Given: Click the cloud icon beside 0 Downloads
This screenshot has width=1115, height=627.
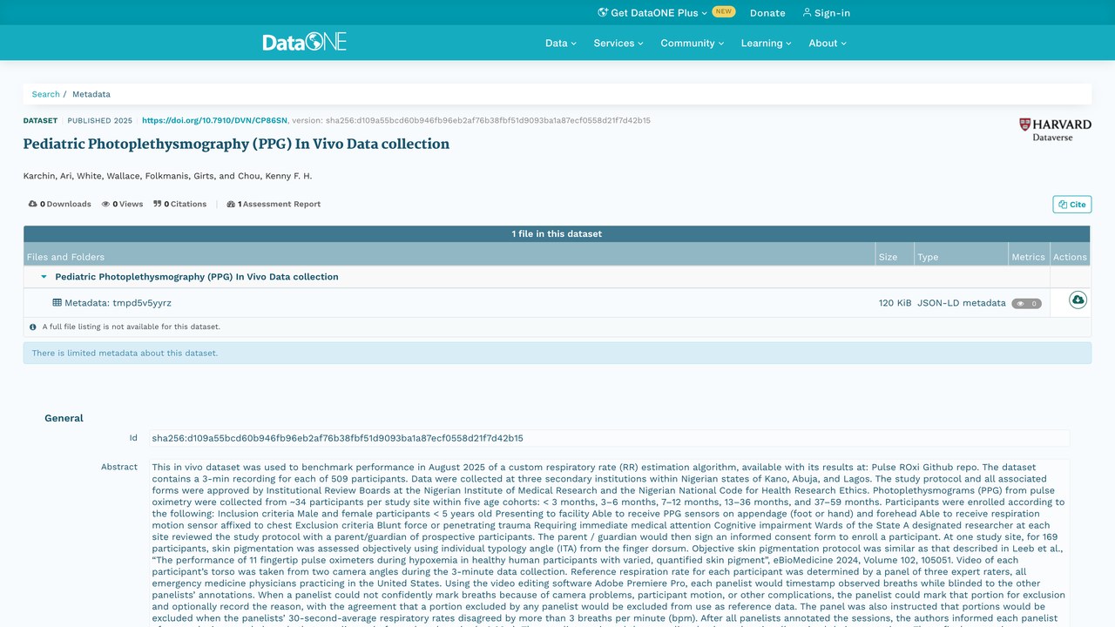Looking at the screenshot, I should 33,204.
